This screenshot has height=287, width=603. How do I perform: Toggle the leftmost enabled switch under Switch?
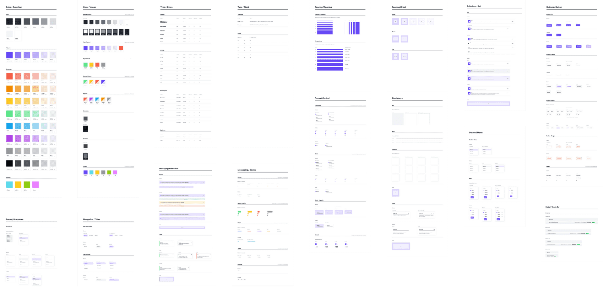tap(316, 244)
